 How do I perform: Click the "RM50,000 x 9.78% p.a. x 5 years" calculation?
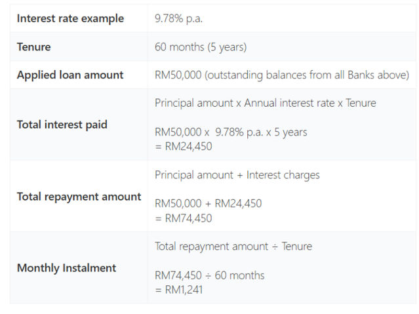(230, 132)
